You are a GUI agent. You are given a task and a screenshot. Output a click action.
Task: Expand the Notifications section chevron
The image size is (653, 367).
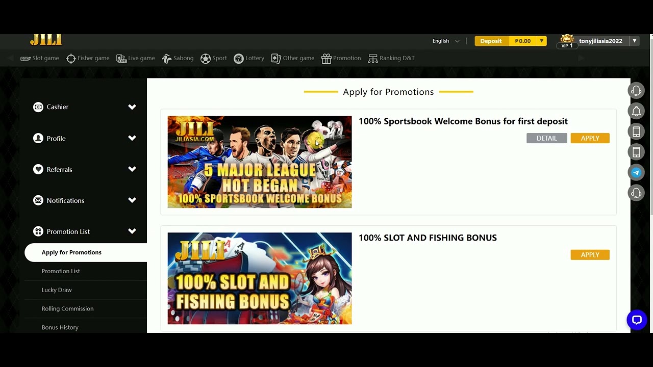pos(132,200)
